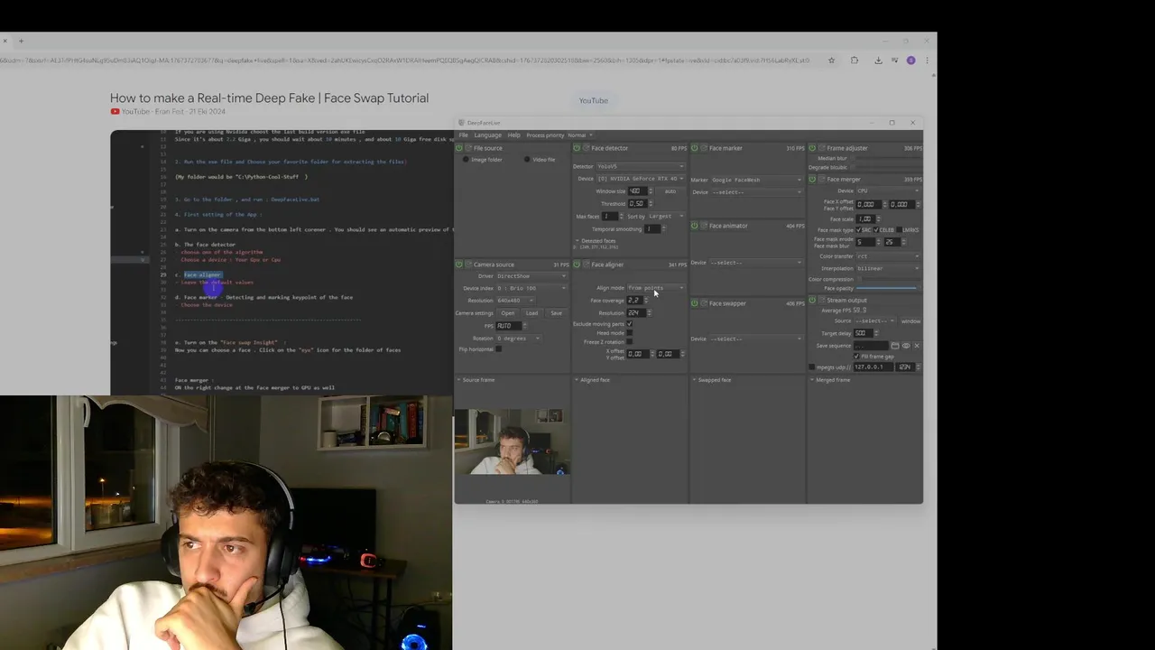The height and width of the screenshot is (650, 1155).
Task: Open the File menu in DeepFaceLive
Action: pyautogui.click(x=463, y=135)
